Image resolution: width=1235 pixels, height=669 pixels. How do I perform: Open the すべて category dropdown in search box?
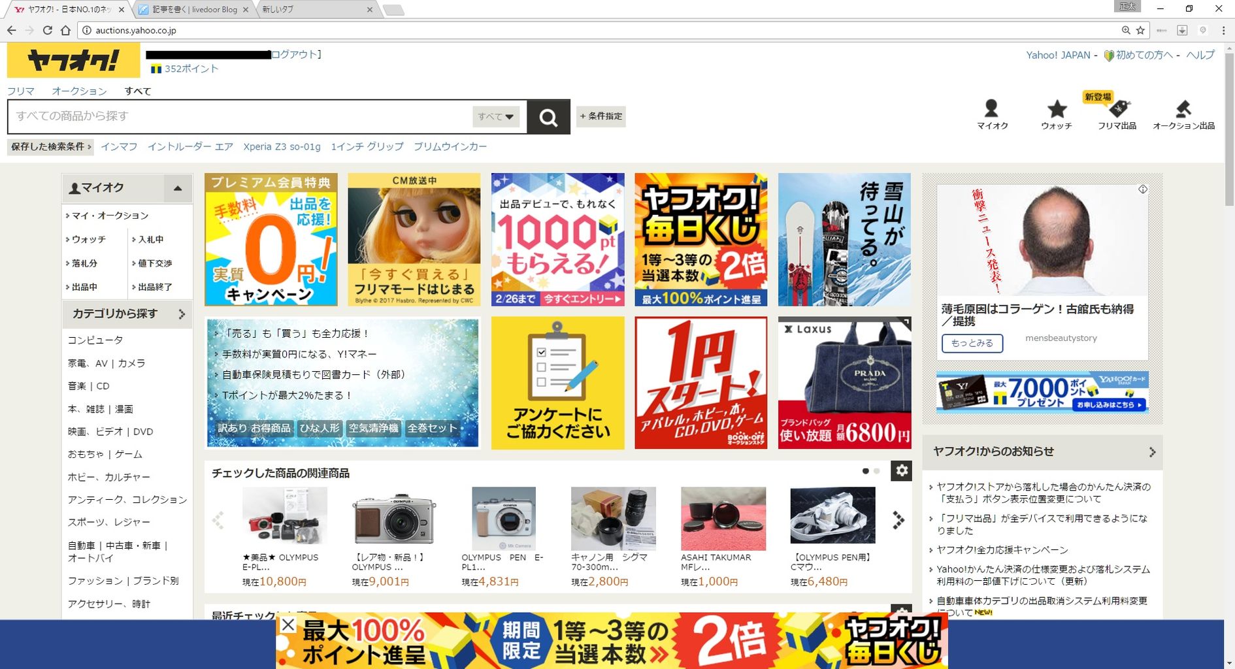point(495,117)
